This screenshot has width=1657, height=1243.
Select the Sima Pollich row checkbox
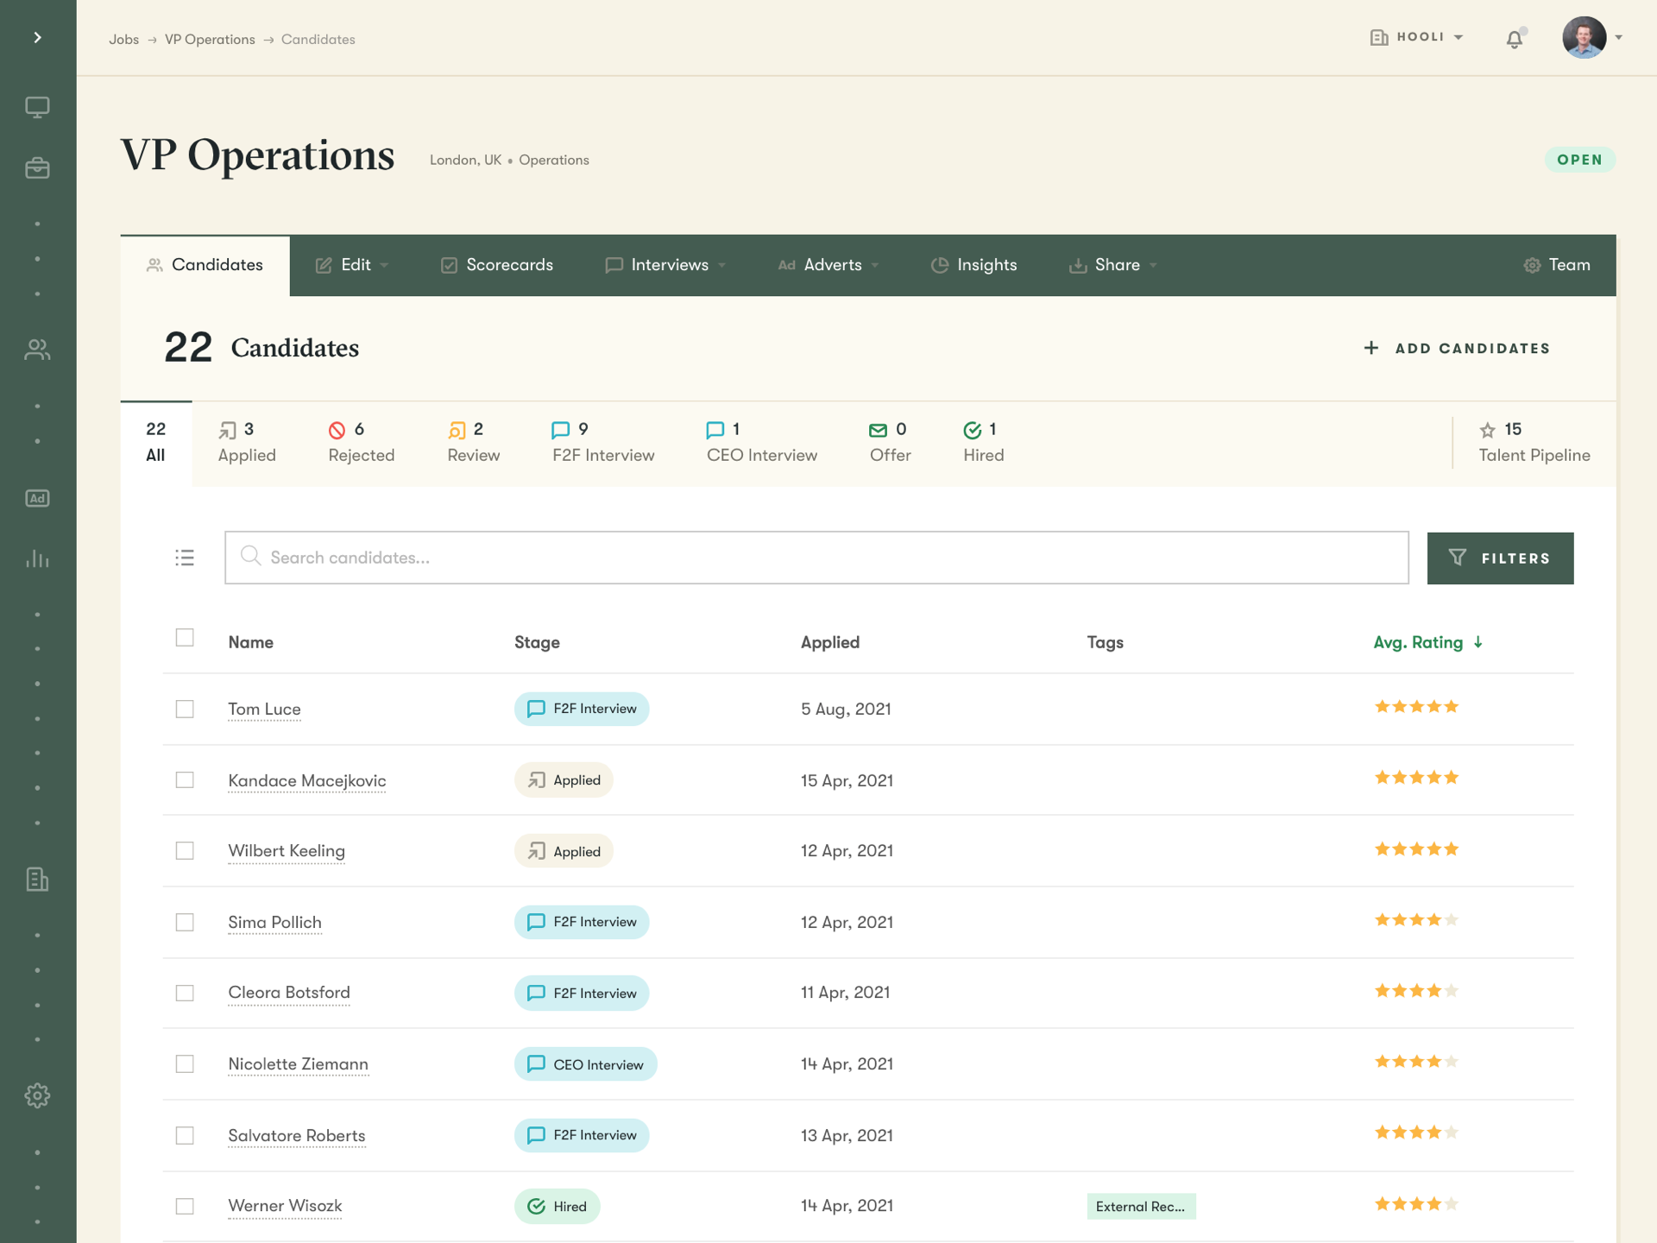[x=185, y=922]
